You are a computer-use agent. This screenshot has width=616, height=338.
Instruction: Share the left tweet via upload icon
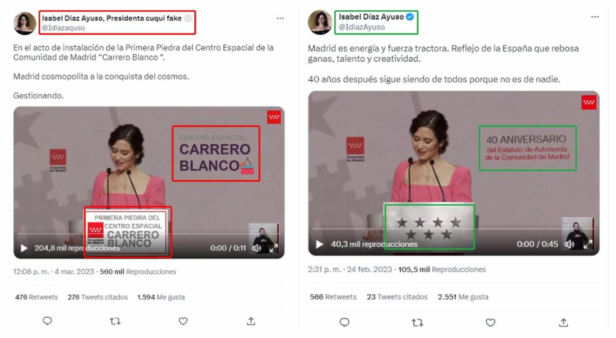[x=251, y=321]
